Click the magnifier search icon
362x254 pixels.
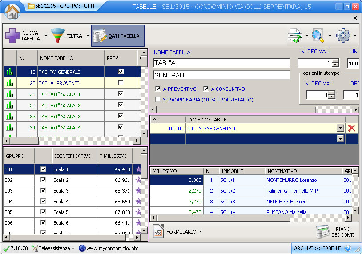[318, 36]
